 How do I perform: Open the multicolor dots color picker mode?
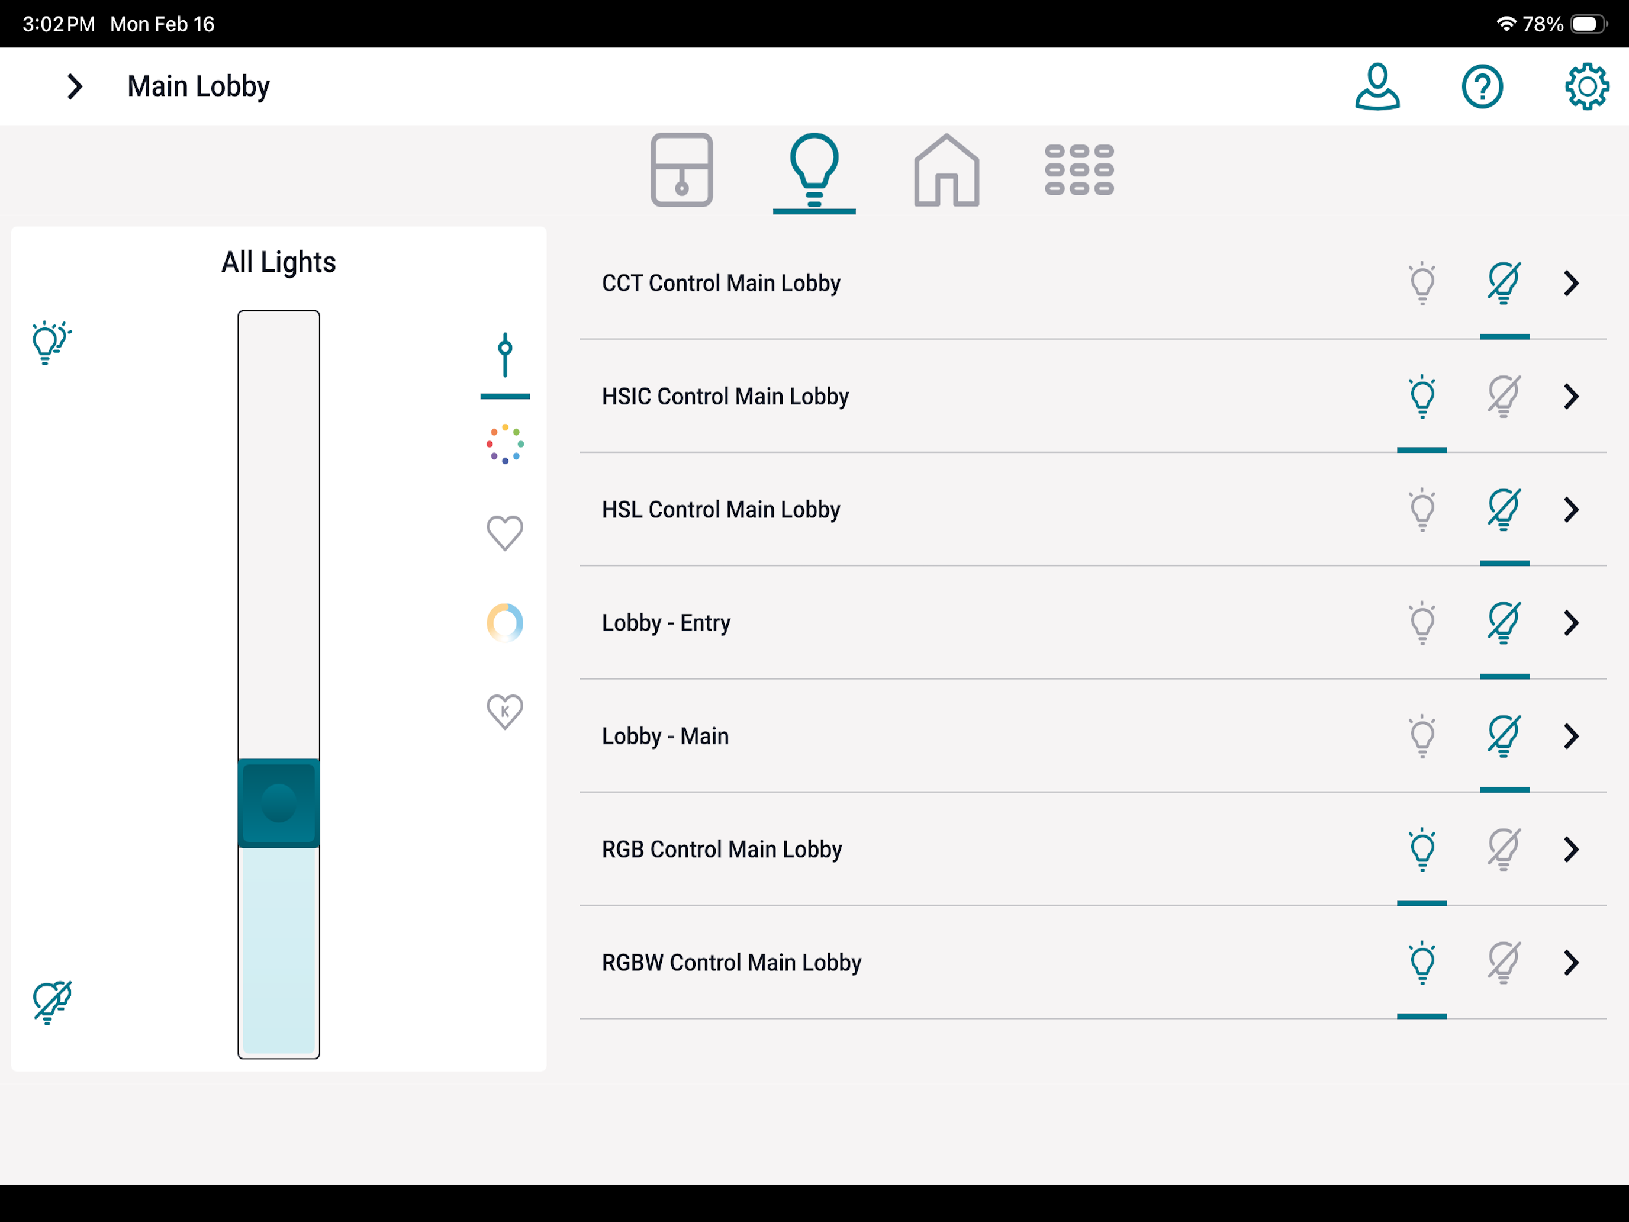505,444
